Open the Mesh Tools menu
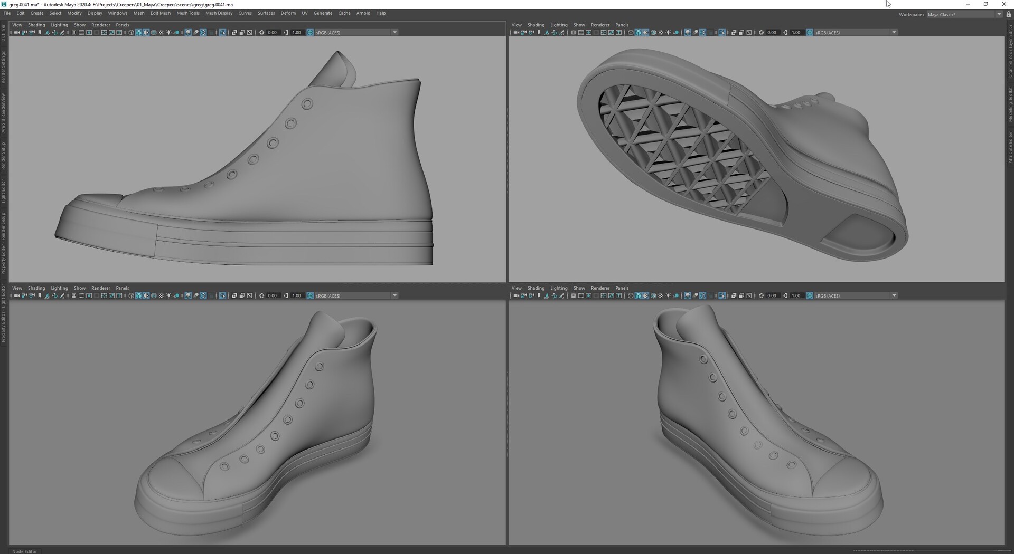1014x554 pixels. tap(188, 13)
